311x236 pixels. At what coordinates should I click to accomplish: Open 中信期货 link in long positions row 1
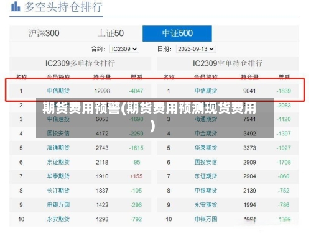(58, 91)
